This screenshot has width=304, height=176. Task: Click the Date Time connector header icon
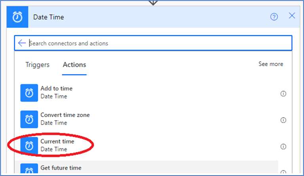click(17, 17)
